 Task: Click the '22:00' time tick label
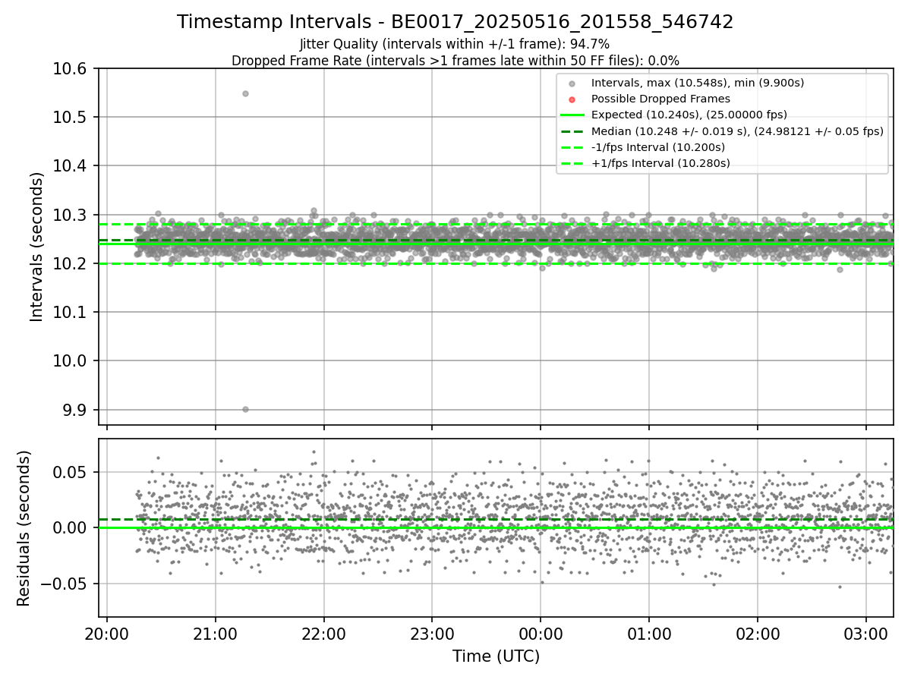pos(324,633)
